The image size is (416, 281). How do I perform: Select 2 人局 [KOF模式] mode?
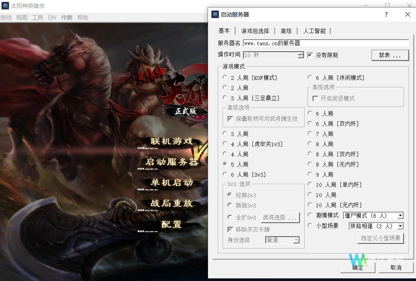coord(225,77)
